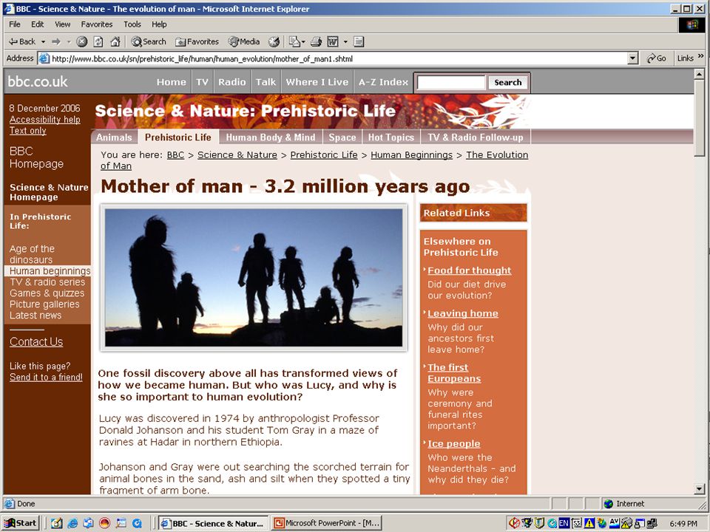Click the Go button beside address bar
Image resolution: width=710 pixels, height=532 pixels.
[657, 58]
